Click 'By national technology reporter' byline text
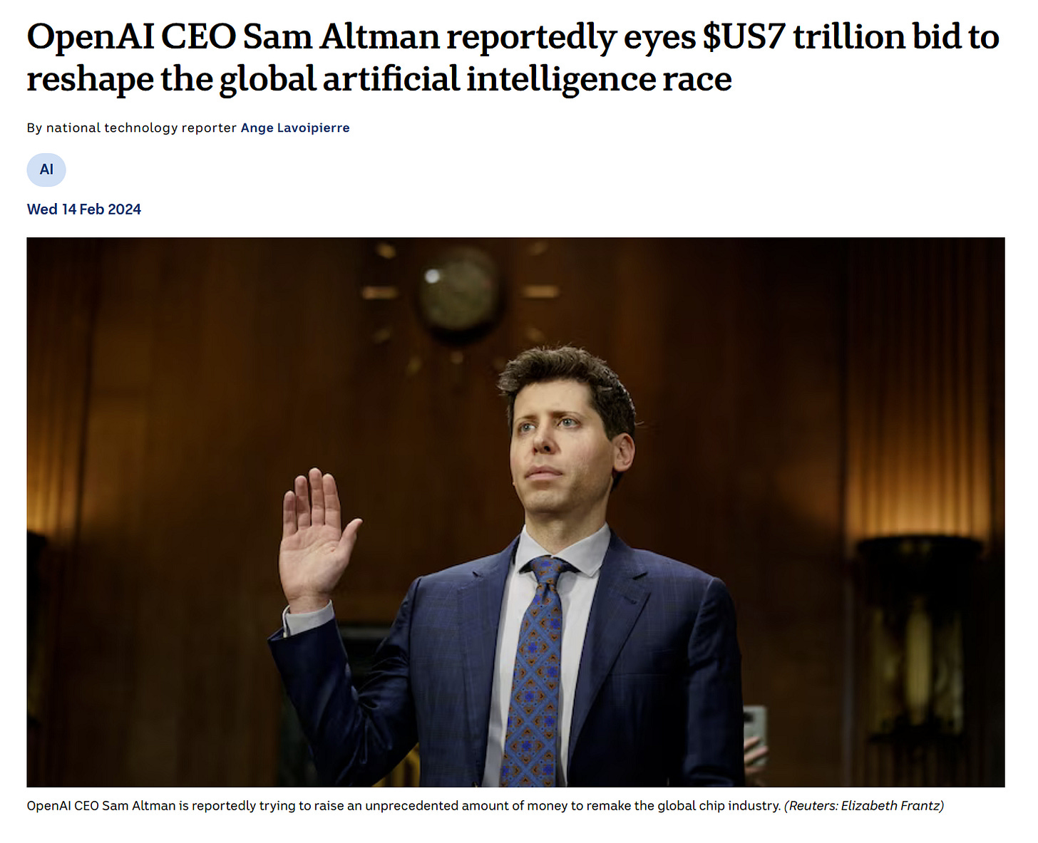 coord(132,128)
